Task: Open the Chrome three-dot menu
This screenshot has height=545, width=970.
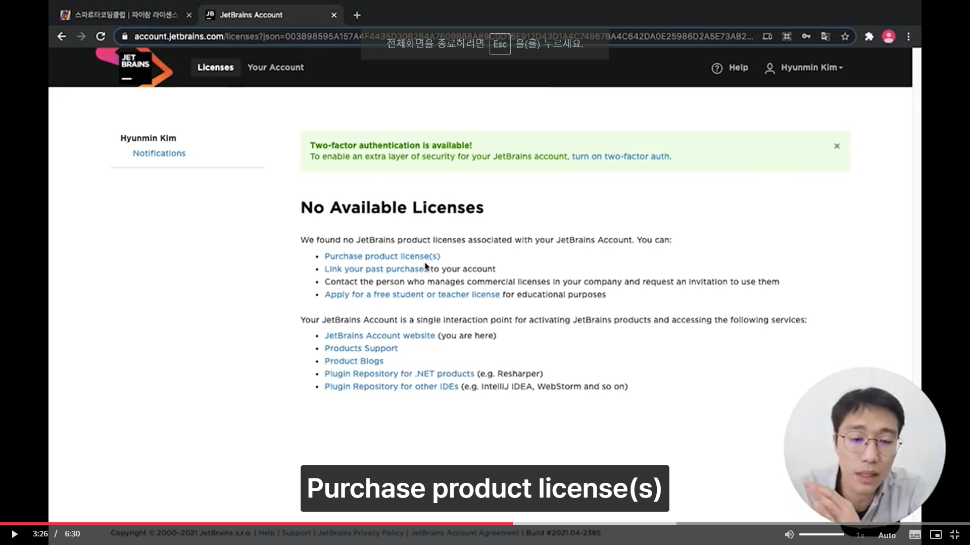Action: 908,36
